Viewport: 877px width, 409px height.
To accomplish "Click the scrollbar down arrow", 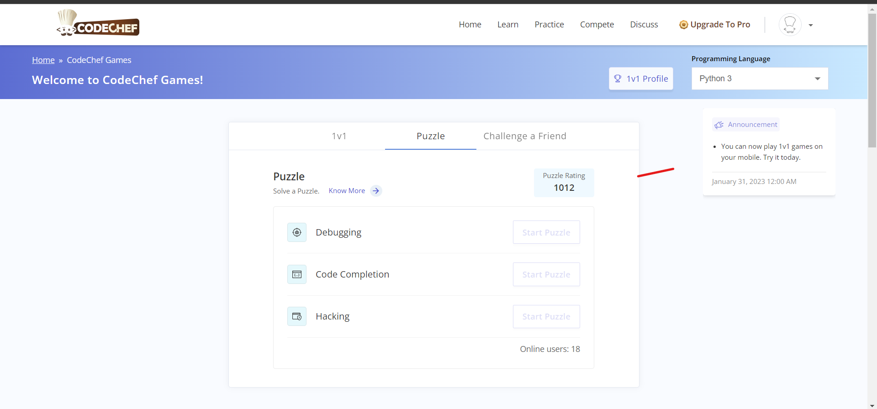I will tap(872, 405).
